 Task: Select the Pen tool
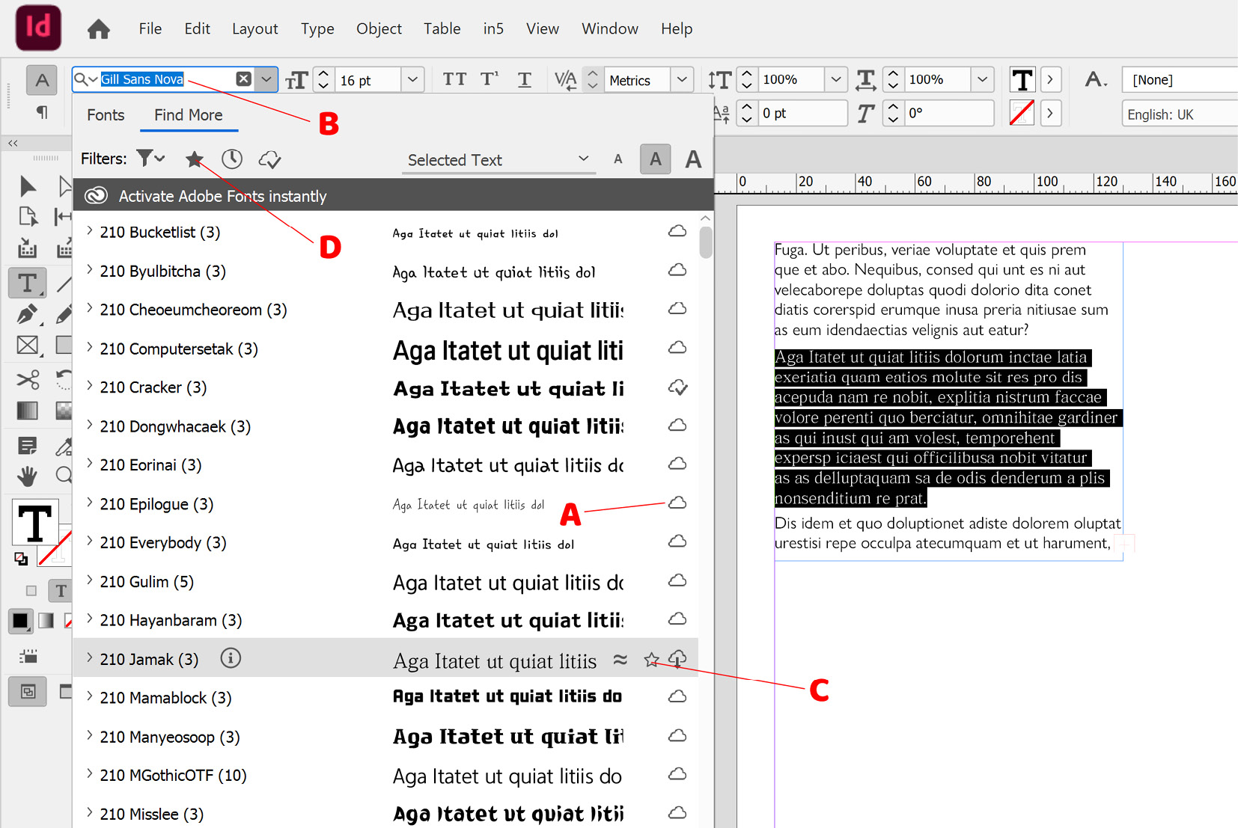[x=27, y=314]
